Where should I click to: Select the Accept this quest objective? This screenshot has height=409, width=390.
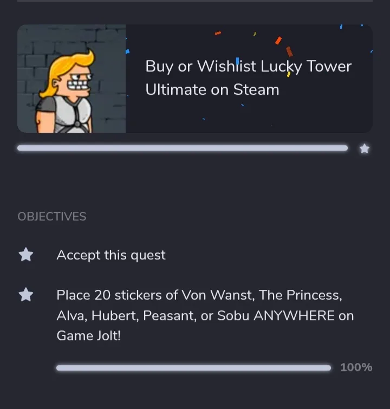point(111,255)
